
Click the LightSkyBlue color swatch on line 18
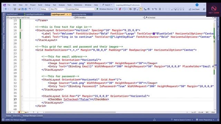pyautogui.click(x=112, y=37)
